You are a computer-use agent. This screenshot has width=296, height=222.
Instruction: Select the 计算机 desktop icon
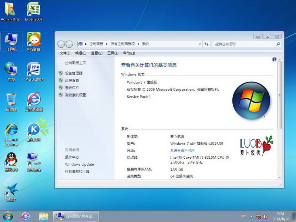(11, 42)
